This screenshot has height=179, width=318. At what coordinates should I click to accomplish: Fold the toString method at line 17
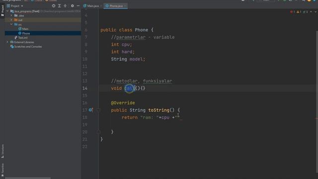(98, 110)
